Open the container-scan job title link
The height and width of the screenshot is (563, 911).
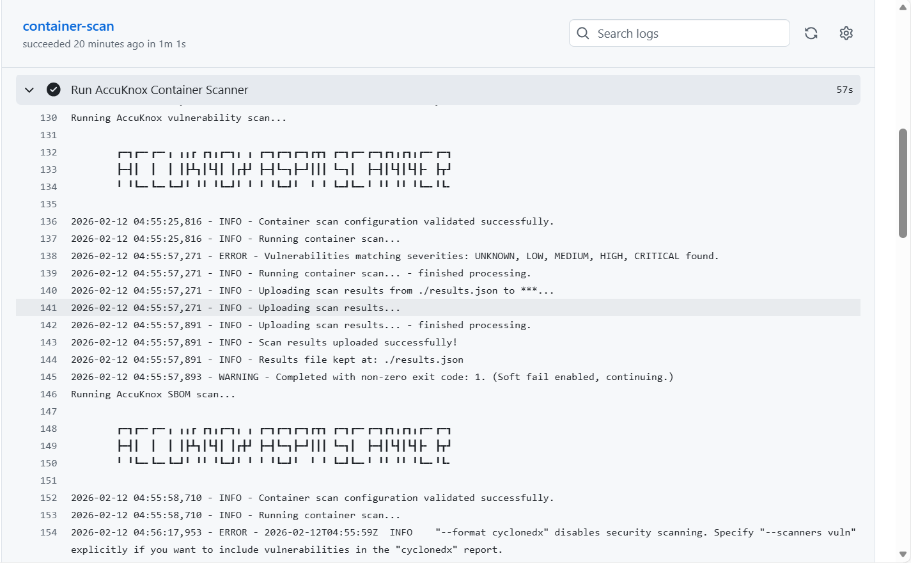point(68,26)
